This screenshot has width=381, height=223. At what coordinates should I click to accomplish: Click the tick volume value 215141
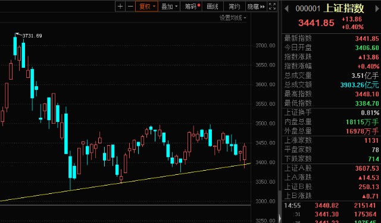tap(365, 206)
